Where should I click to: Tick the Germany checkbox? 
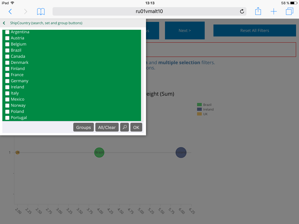[7, 81]
